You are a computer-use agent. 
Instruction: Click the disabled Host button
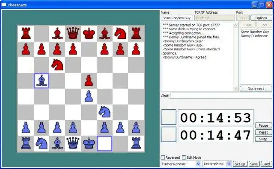coord(247,25)
